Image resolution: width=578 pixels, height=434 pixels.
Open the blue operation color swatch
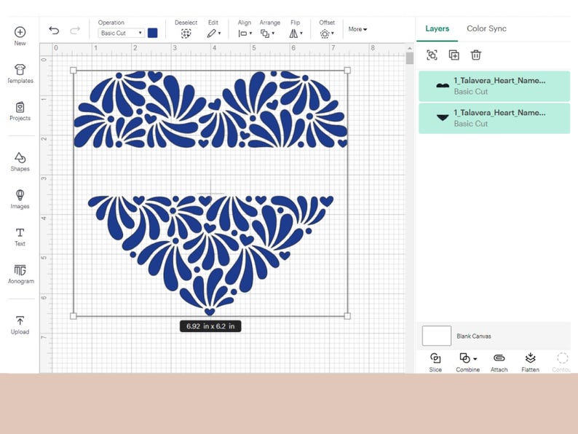[153, 33]
